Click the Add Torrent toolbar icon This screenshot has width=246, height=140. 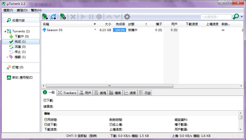point(45,17)
